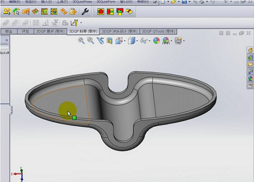Screen dimensions: 254x182
Task: Open SolidWorks Resources home icon in task pane
Action: [x=250, y=50]
